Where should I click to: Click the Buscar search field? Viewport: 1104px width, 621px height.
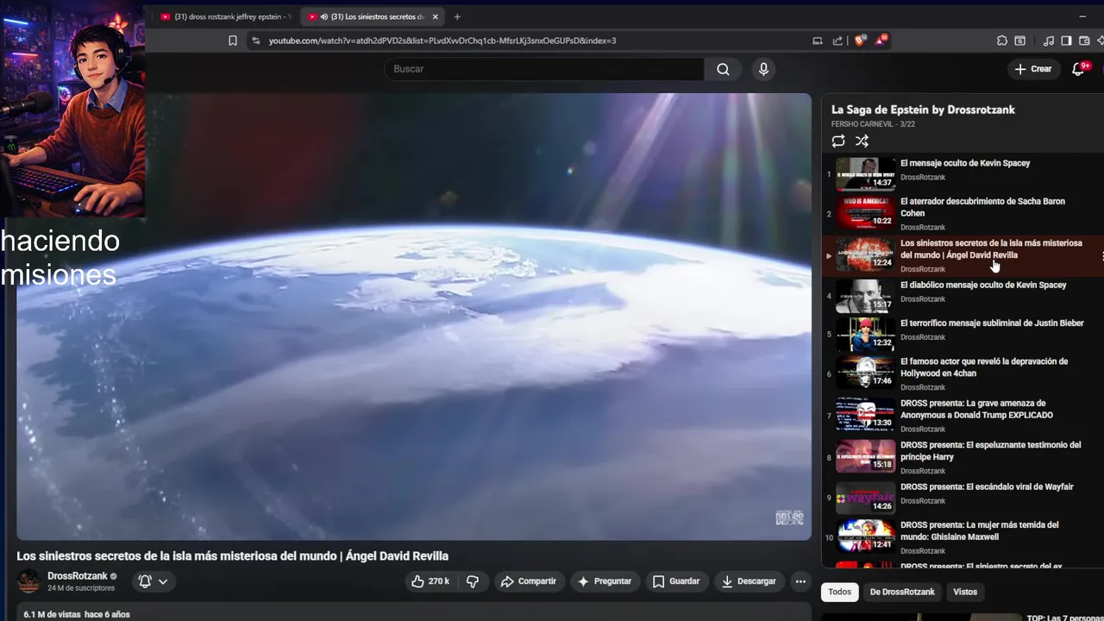coord(544,69)
